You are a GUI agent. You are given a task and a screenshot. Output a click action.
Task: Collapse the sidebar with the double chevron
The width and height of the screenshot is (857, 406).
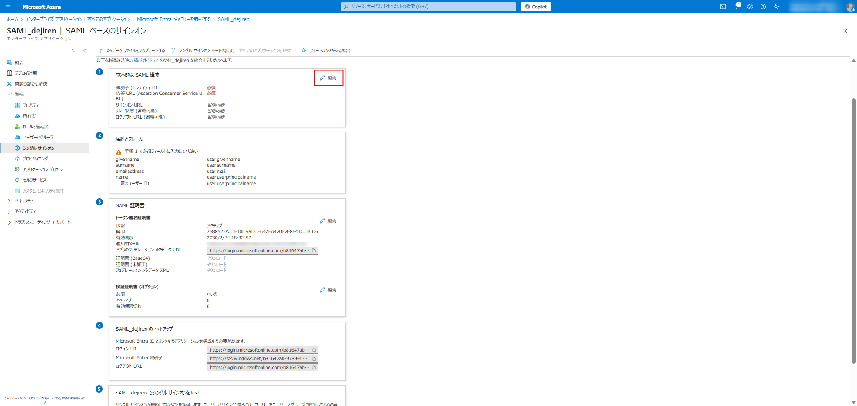pos(85,50)
